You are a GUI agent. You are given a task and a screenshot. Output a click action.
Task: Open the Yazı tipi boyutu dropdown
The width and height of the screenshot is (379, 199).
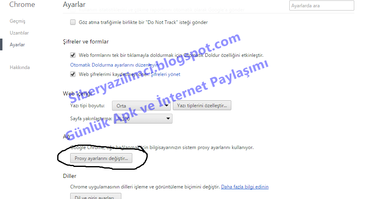click(141, 106)
